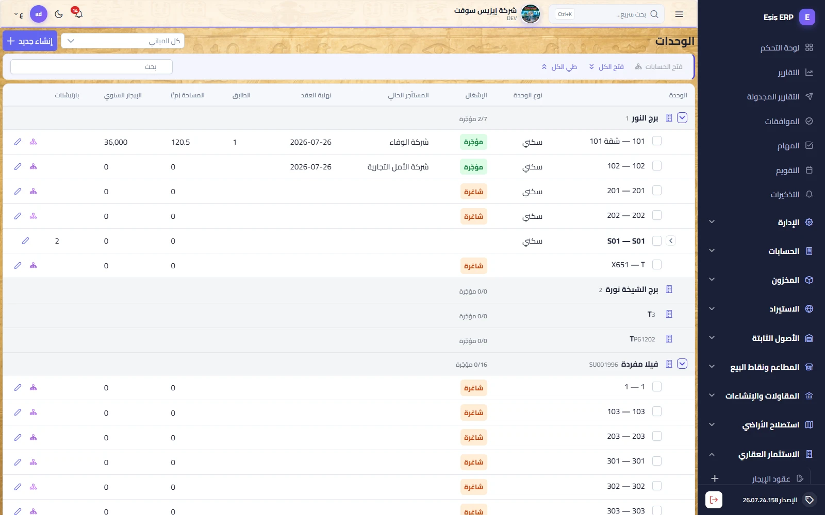The image size is (825, 515).
Task: Click edit pencil for unit 203
Action: tap(18, 437)
